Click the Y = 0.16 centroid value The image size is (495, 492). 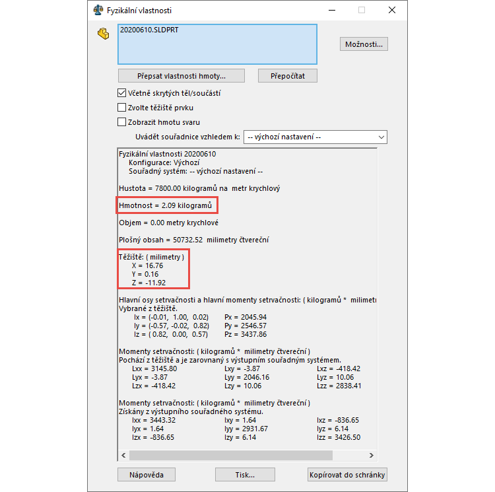[x=145, y=274]
